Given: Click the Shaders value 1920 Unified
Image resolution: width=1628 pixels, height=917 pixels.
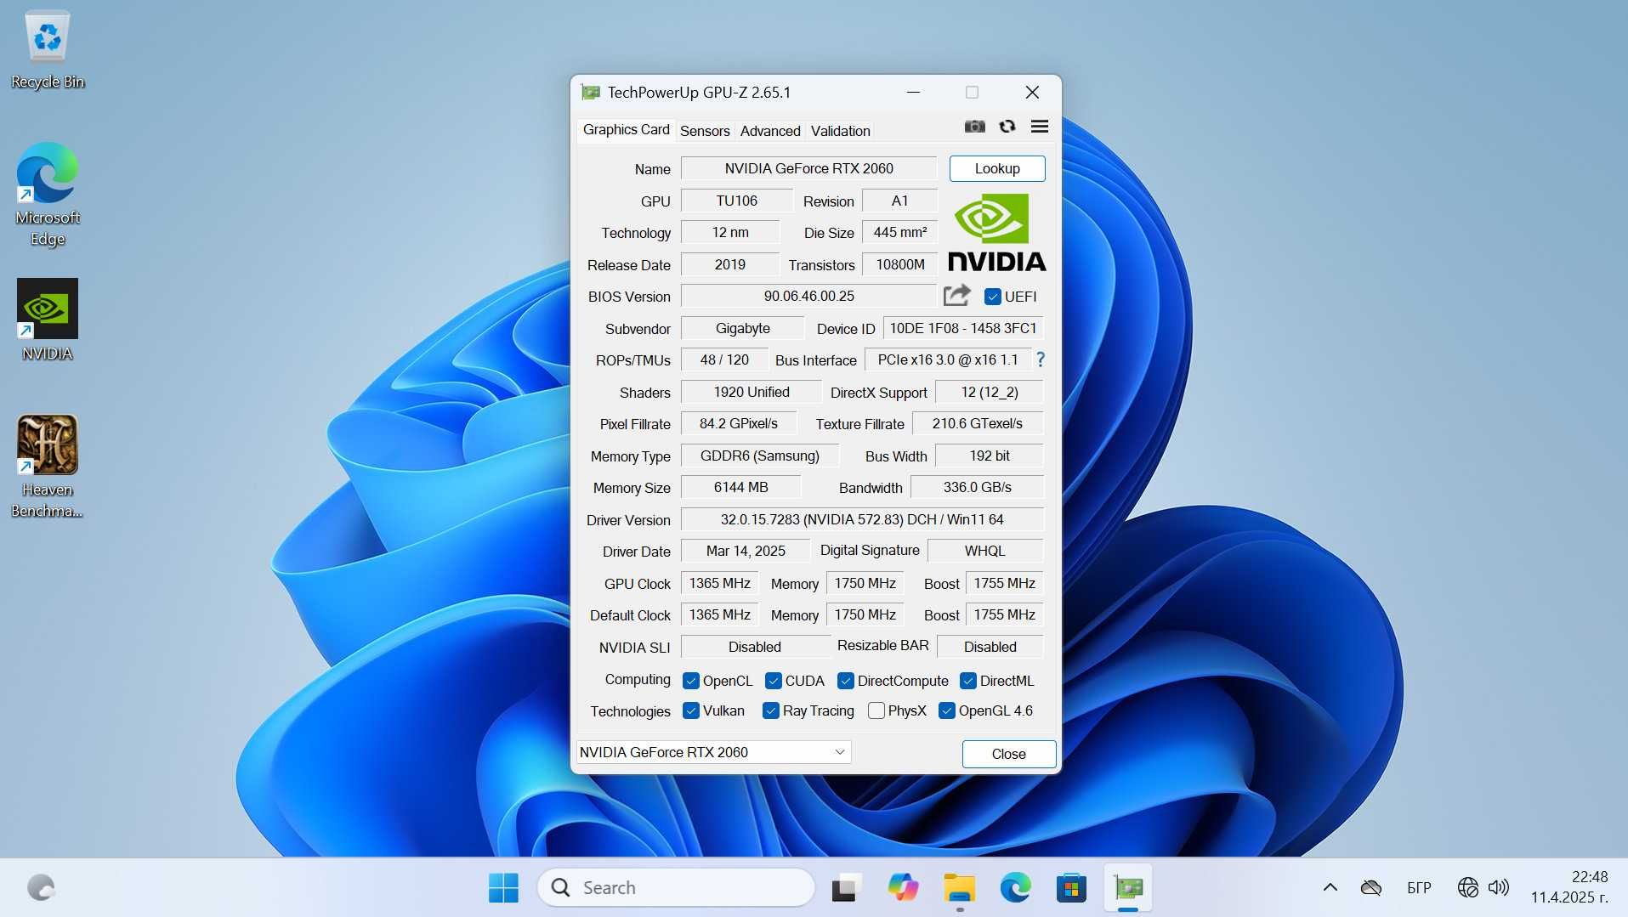Looking at the screenshot, I should point(751,392).
